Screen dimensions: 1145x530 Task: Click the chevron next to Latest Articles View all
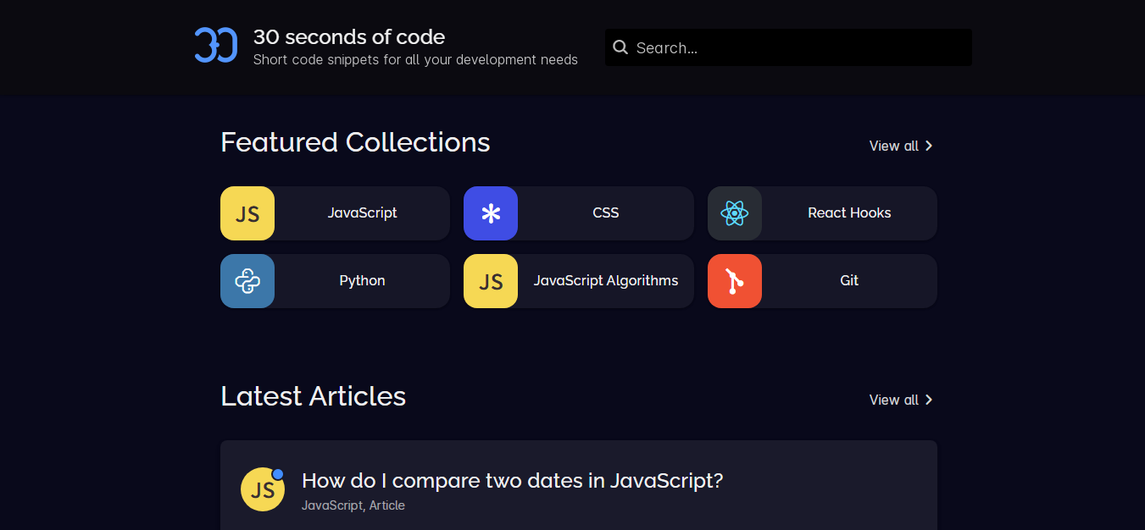point(929,400)
